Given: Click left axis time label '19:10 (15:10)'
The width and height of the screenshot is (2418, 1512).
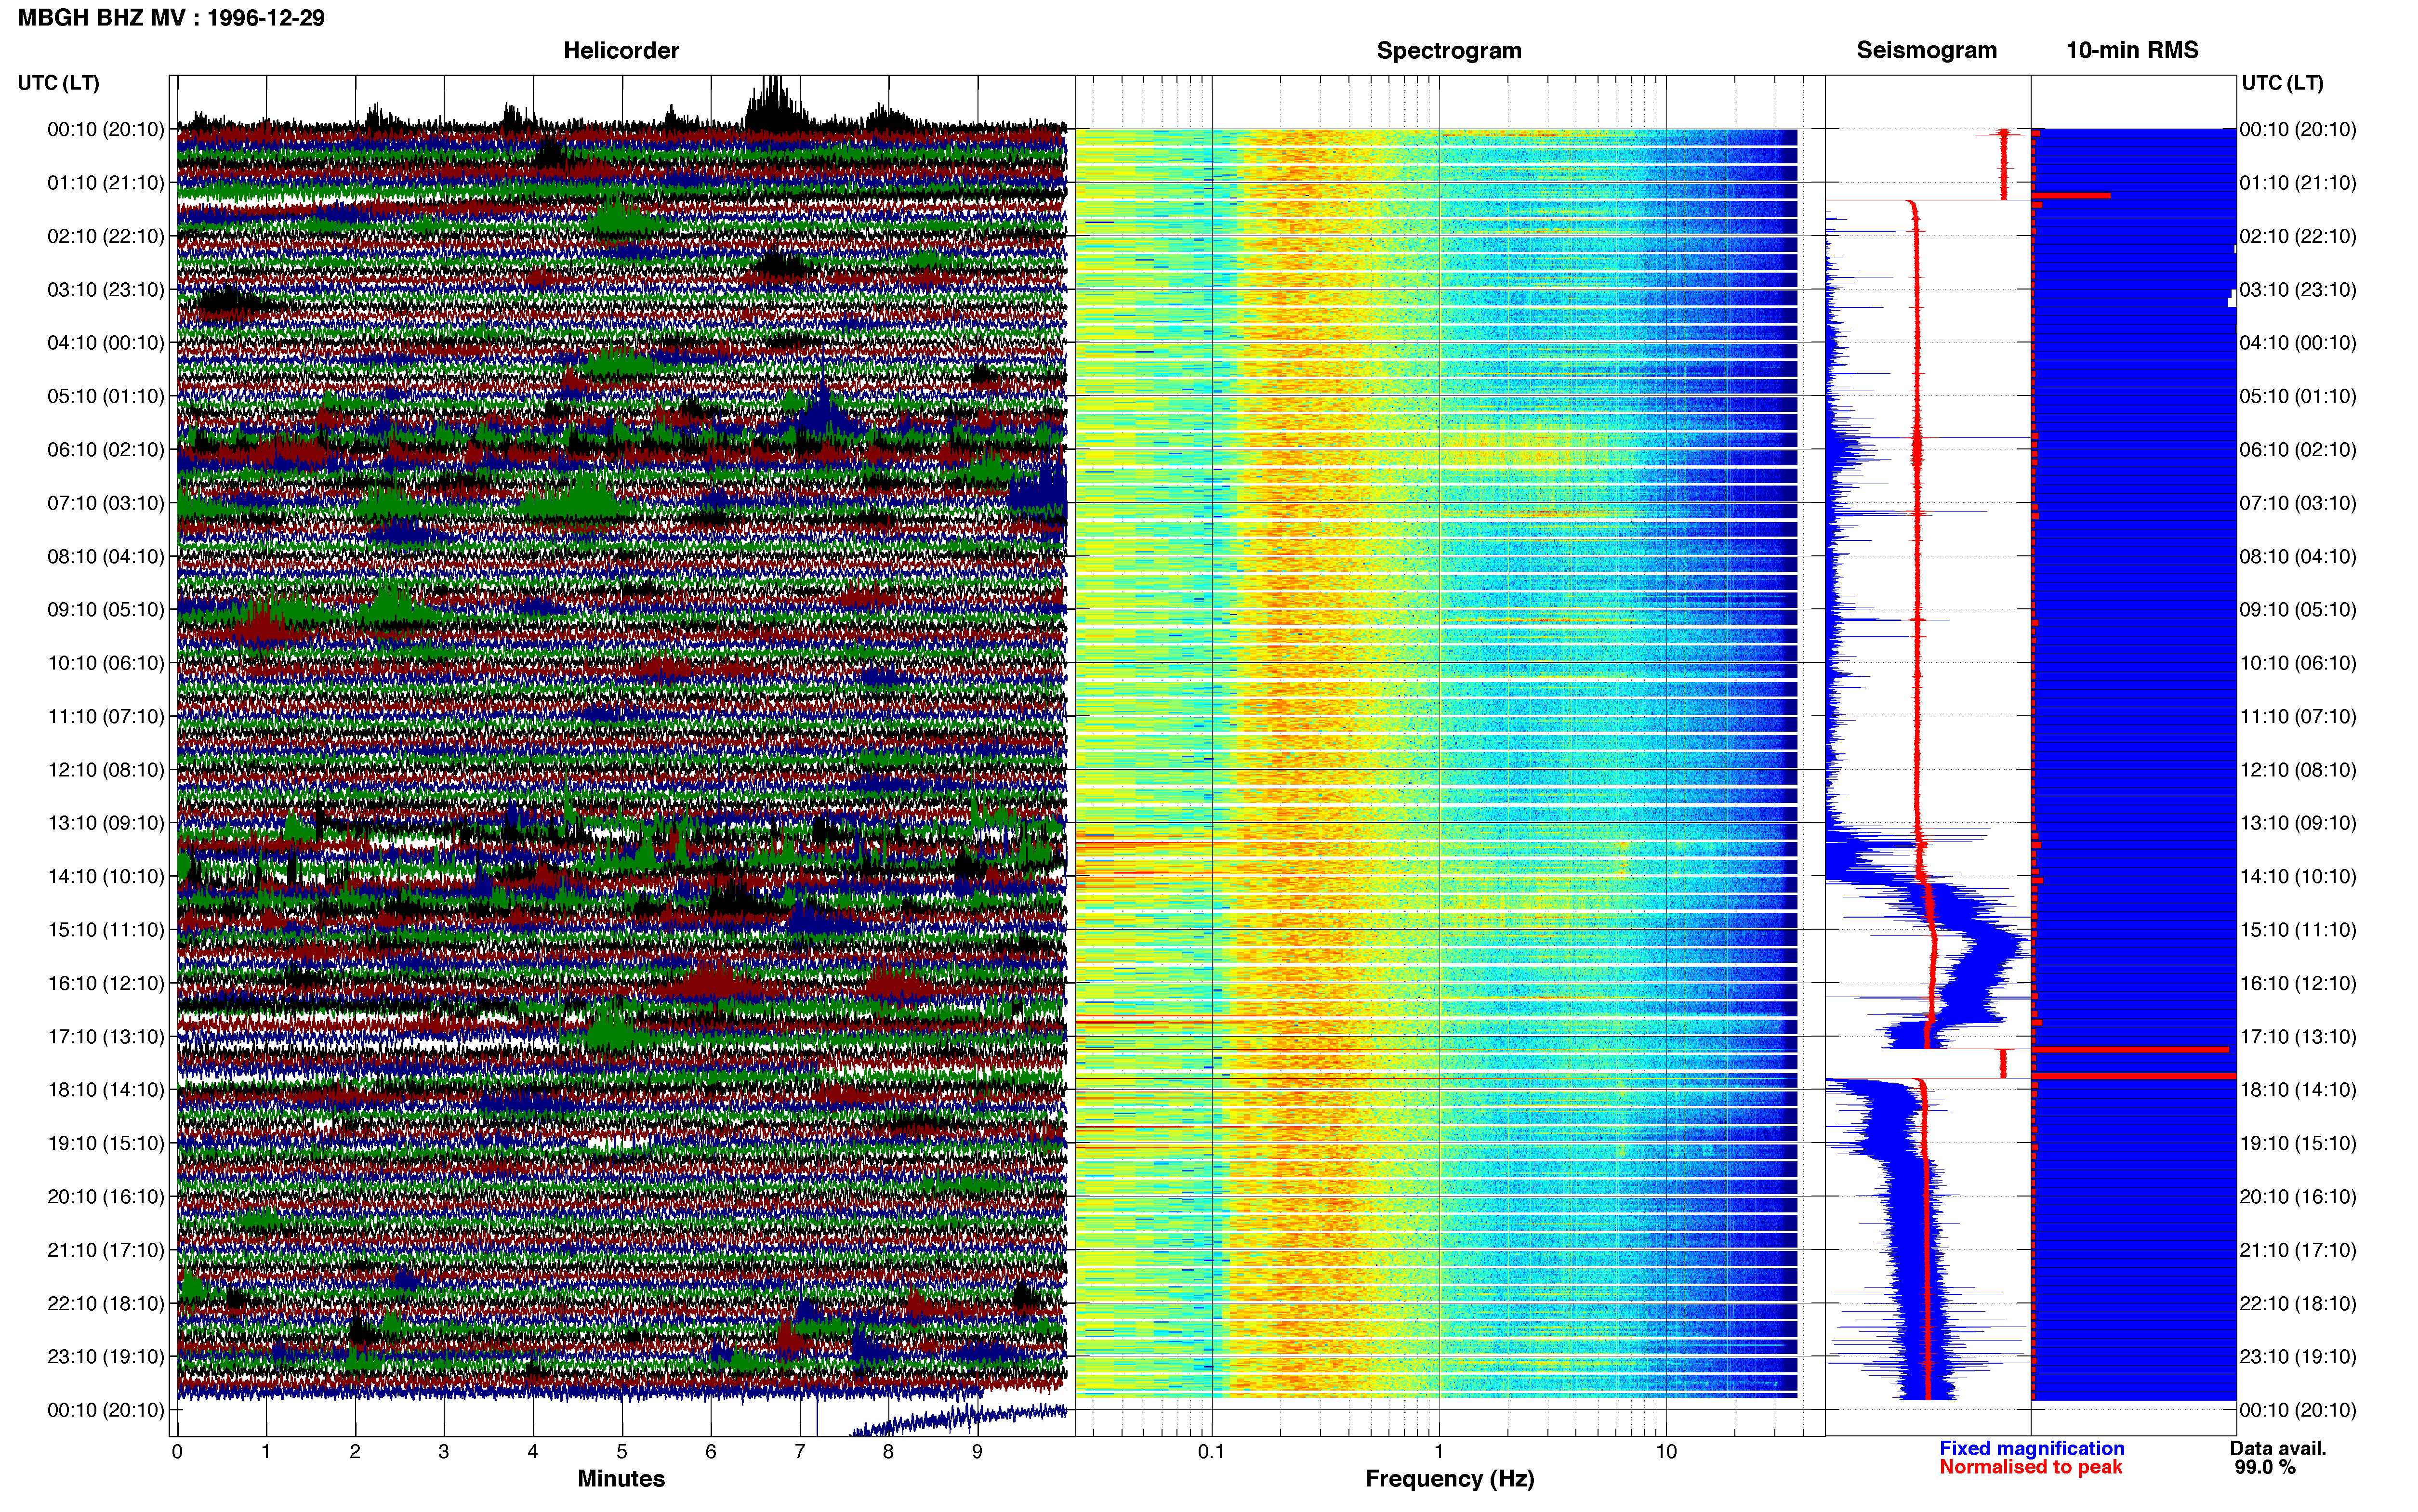Looking at the screenshot, I should 106,1143.
